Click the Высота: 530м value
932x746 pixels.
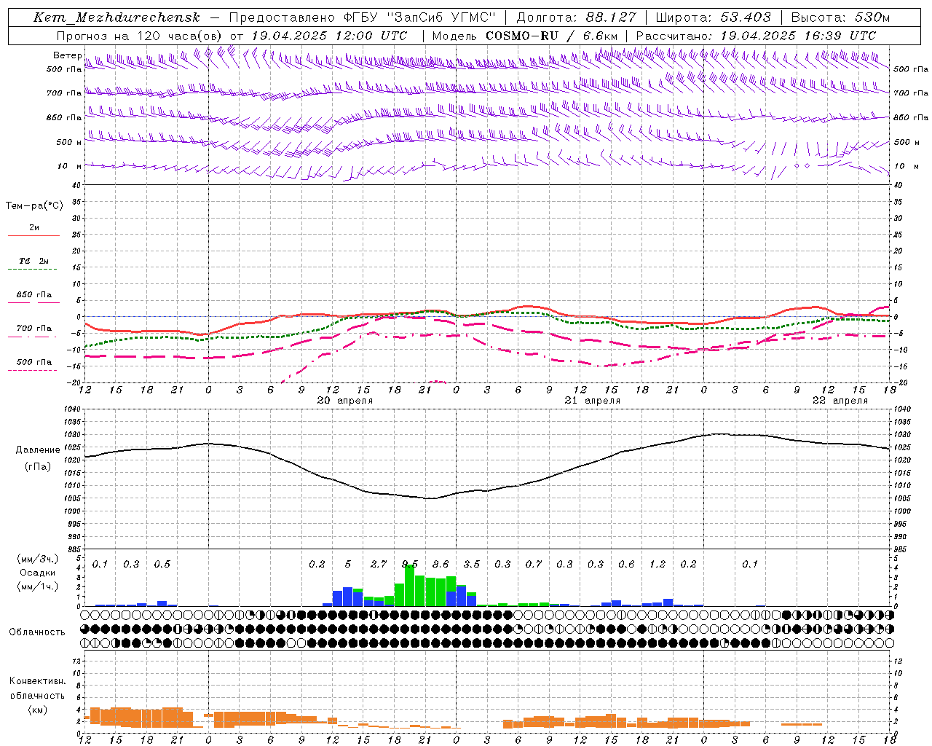click(x=840, y=17)
